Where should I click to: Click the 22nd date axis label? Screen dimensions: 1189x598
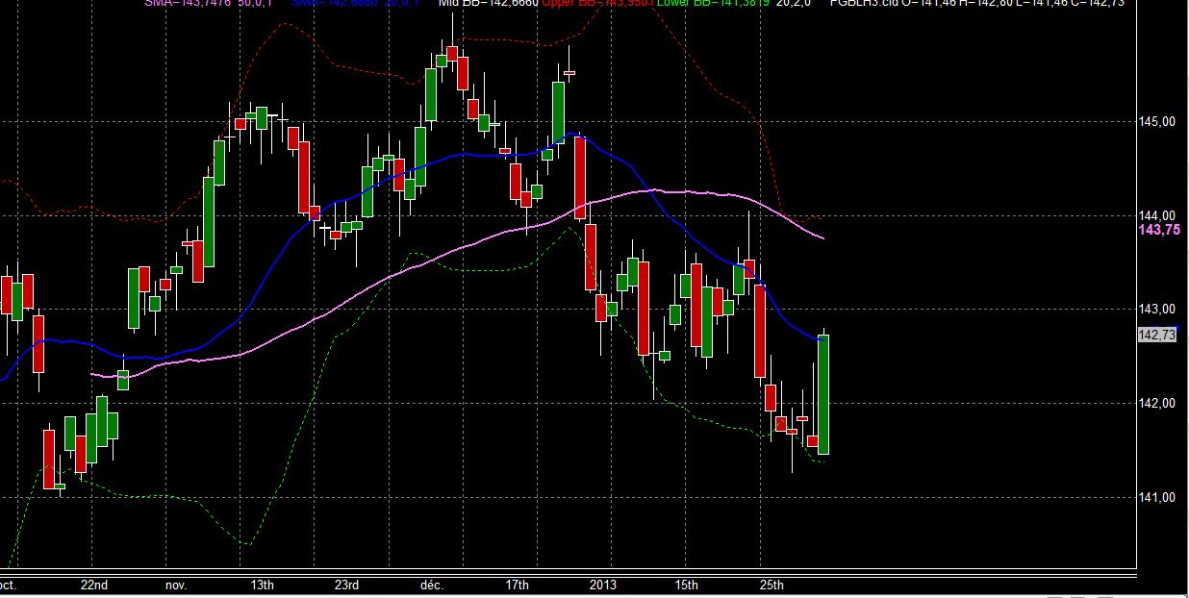coord(93,585)
